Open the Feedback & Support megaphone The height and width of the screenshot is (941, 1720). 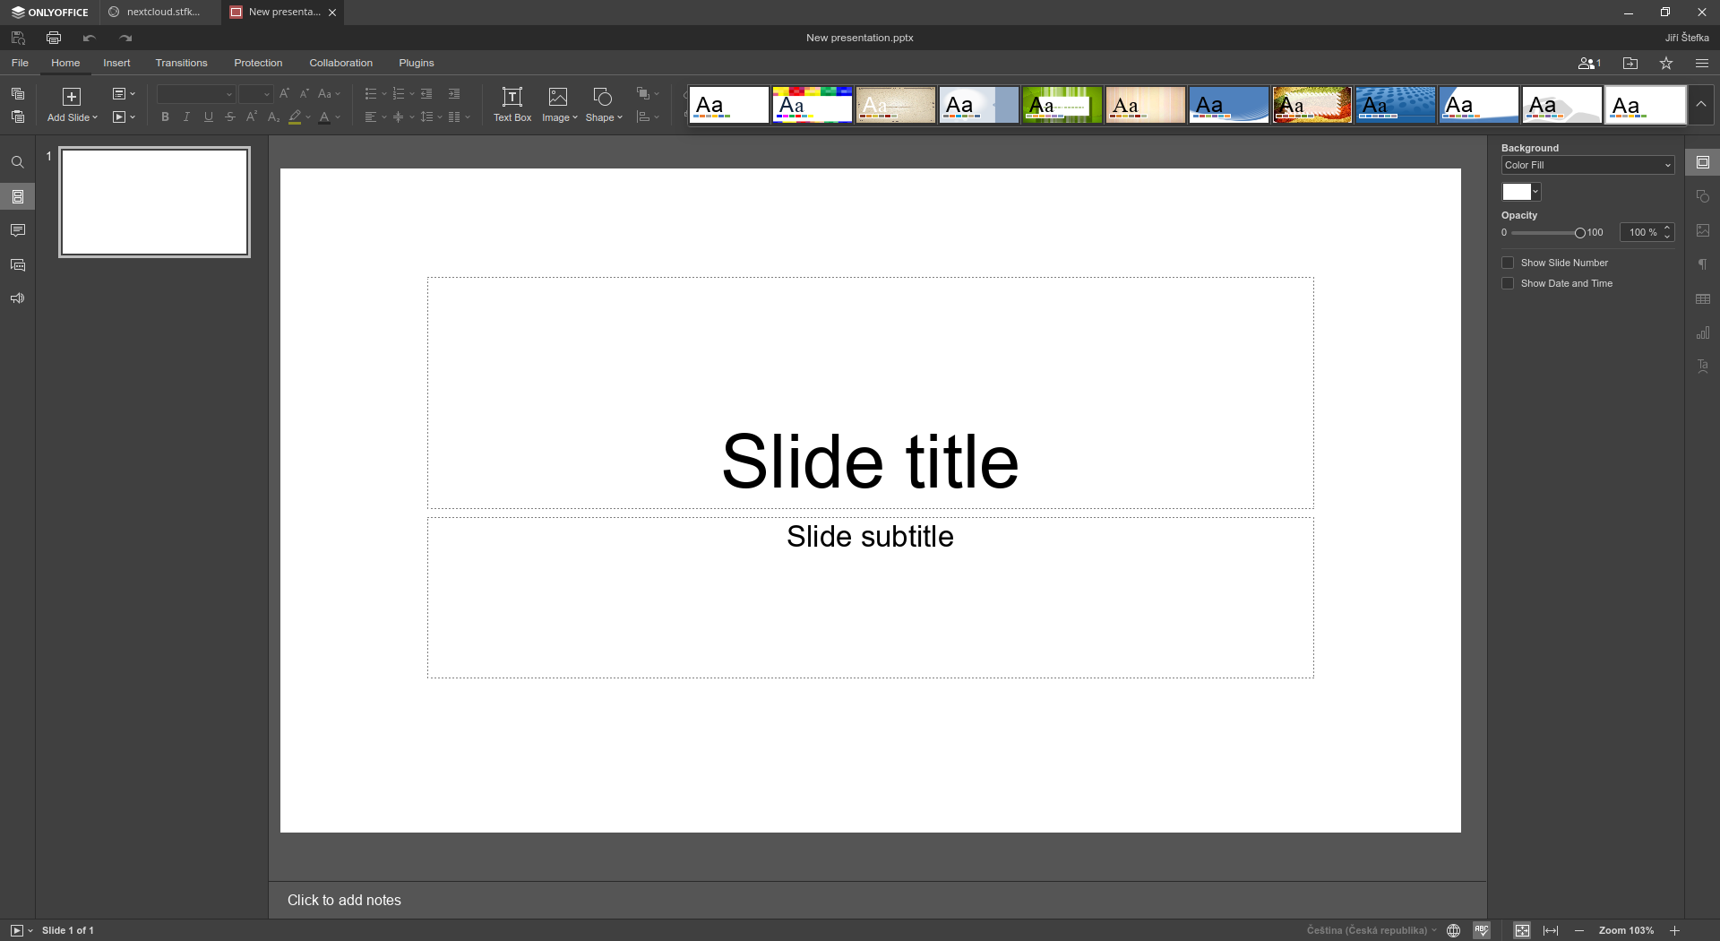18,298
